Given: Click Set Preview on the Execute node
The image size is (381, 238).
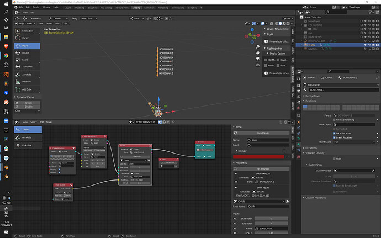Looking at the screenshot, I should (x=205, y=150).
